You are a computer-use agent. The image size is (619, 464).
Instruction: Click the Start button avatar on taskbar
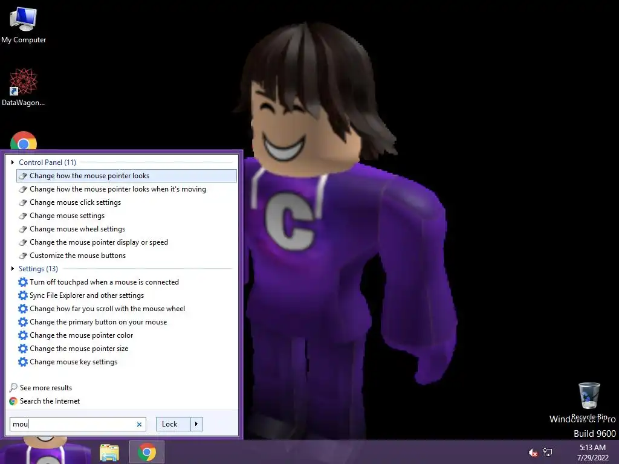(x=45, y=451)
